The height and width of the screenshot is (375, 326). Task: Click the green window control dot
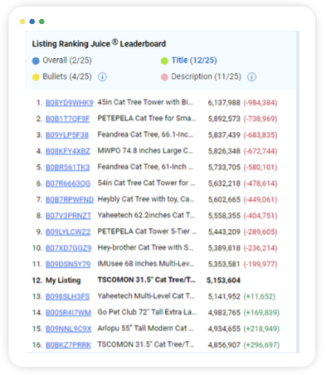41,22
